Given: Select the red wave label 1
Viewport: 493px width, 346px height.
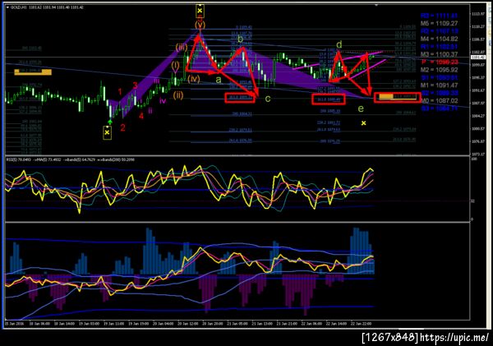Looking at the screenshot, I should (x=120, y=91).
